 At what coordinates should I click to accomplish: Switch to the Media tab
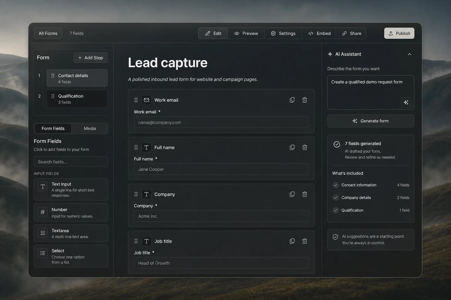[x=90, y=128]
